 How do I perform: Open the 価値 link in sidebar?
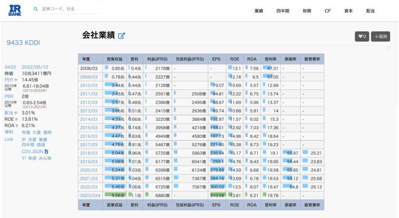[x=41, y=145]
